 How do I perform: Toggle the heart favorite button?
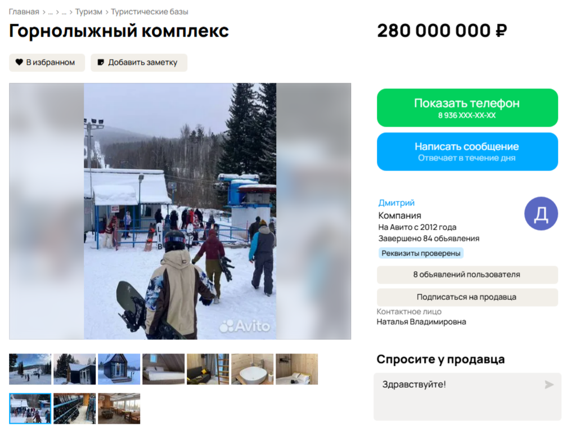[47, 62]
